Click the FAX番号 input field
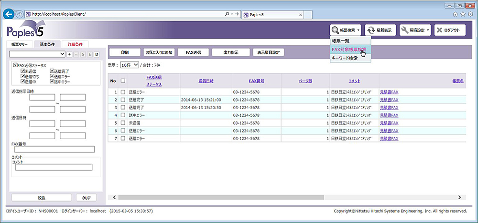The height and width of the screenshot is (223, 478). click(x=54, y=150)
